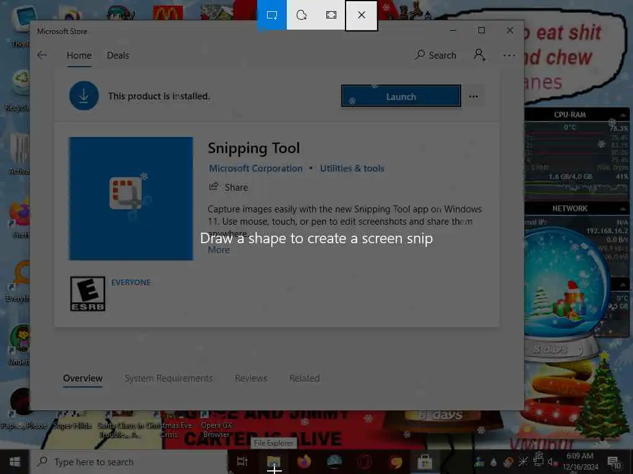
Task: Select the freeform snip mode
Action: (x=302, y=15)
